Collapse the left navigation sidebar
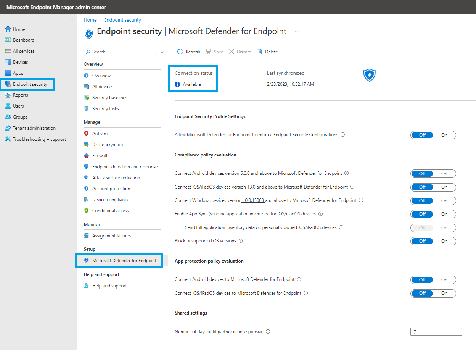Viewport: 476px width, 350px height. pyautogui.click(x=72, y=18)
